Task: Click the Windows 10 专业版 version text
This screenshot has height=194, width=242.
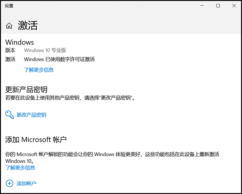Action: click(45, 50)
